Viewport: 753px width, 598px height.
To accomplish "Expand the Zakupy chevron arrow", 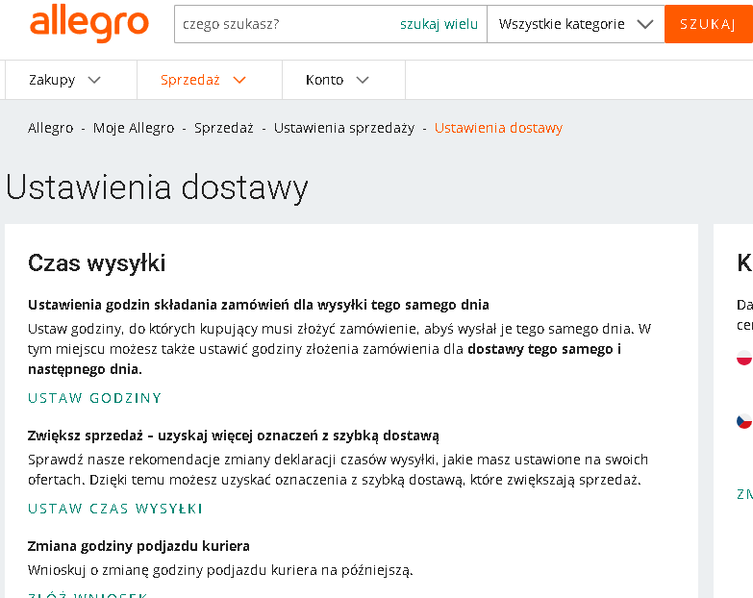I will pos(94,80).
